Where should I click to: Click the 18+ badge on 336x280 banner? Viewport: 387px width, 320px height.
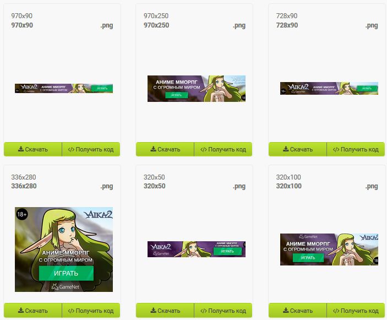pos(21,214)
